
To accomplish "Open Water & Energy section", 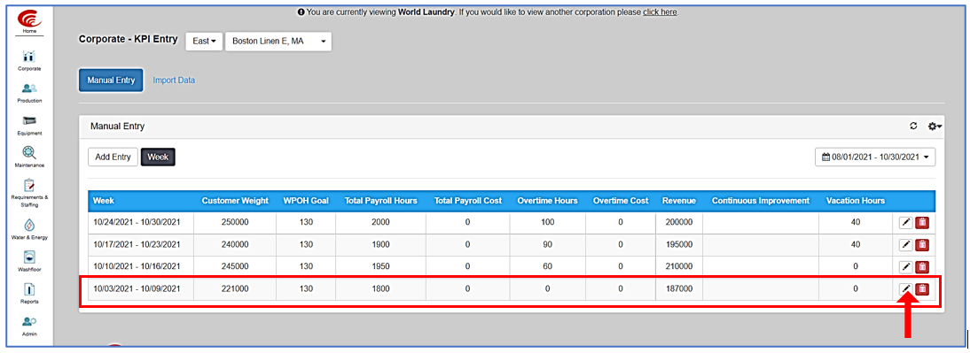I will tap(29, 229).
